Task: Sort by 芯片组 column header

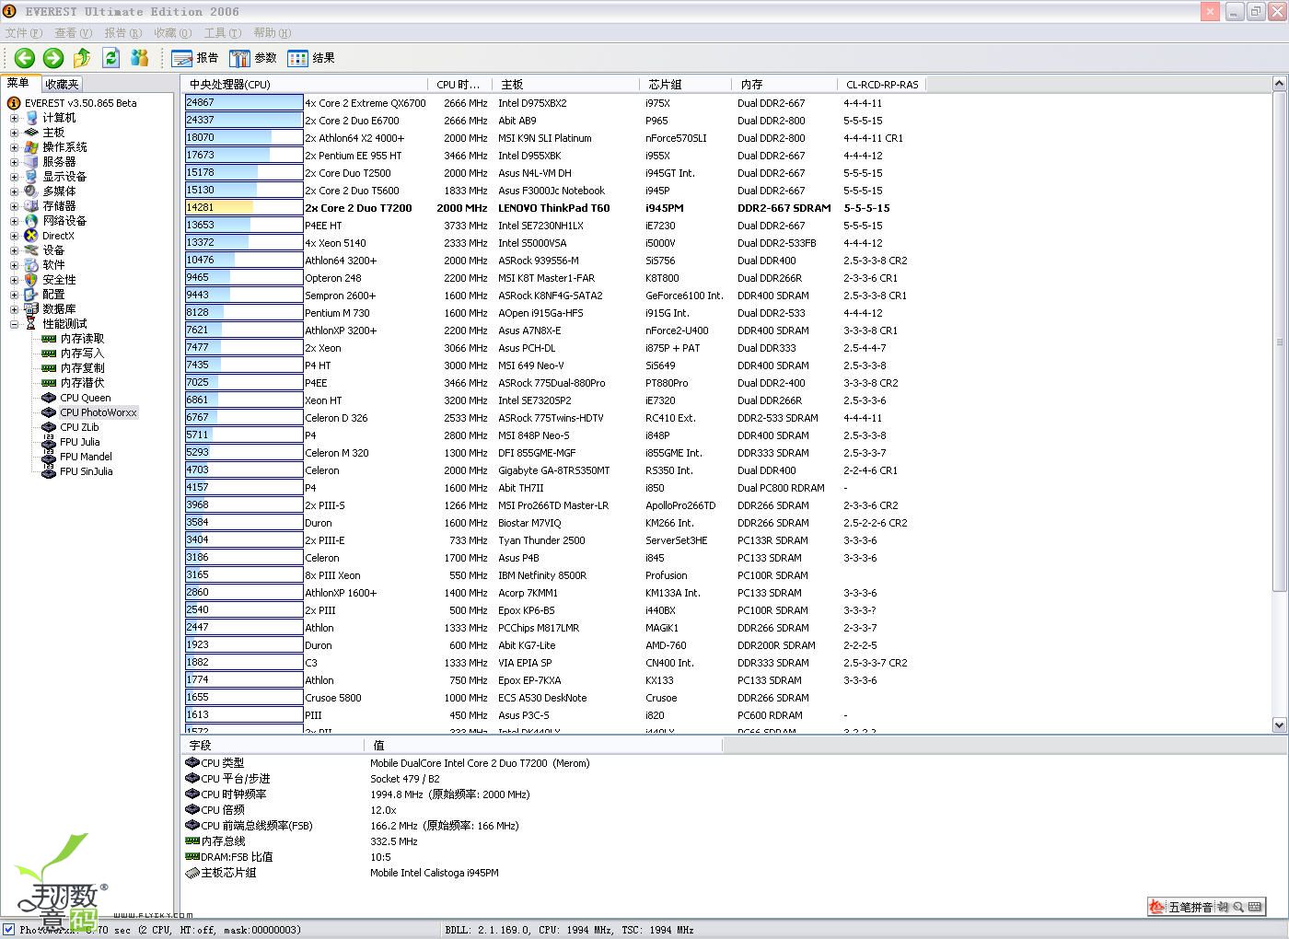Action: click(x=686, y=84)
